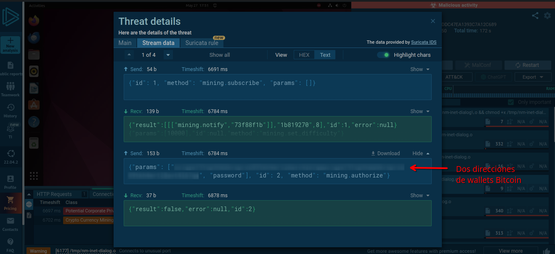Screen dimensions: 555x254
Task: Restart the analysis task
Action: [x=527, y=65]
